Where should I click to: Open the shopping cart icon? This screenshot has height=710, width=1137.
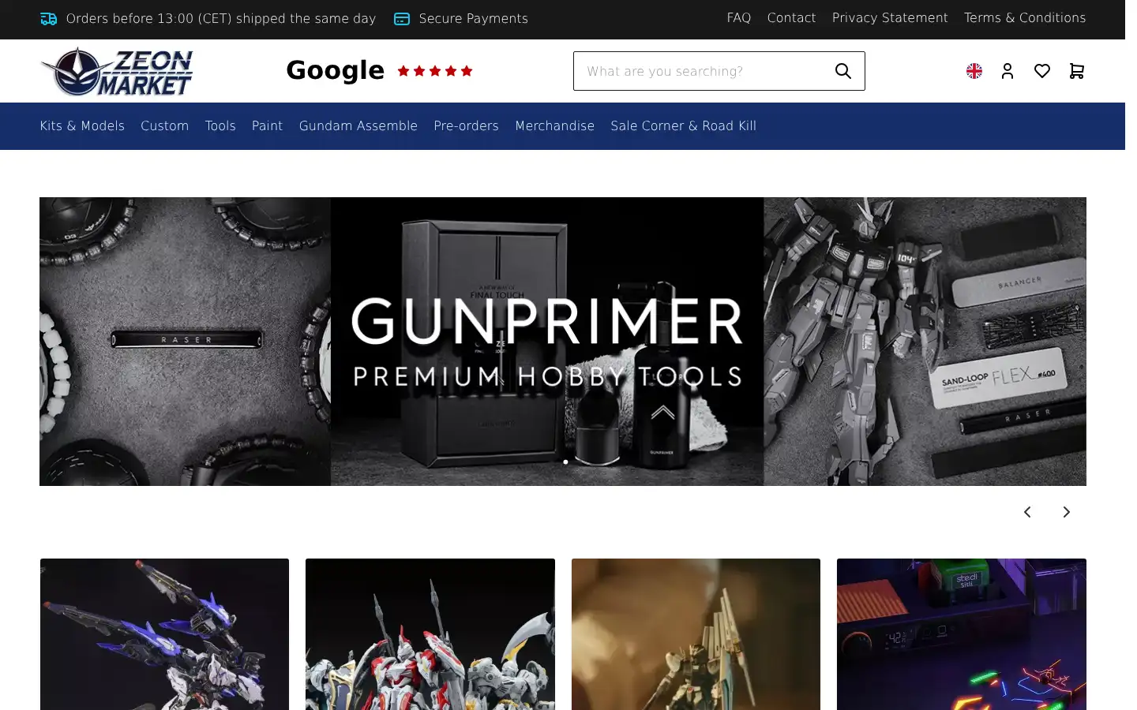click(1077, 71)
